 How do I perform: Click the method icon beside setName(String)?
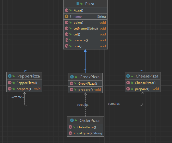click(67, 28)
